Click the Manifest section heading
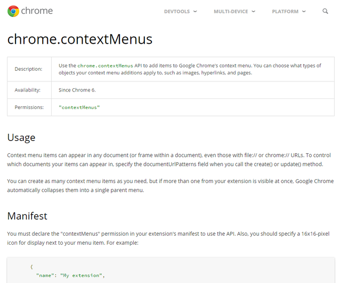This screenshot has height=283, width=341. pos(27,216)
